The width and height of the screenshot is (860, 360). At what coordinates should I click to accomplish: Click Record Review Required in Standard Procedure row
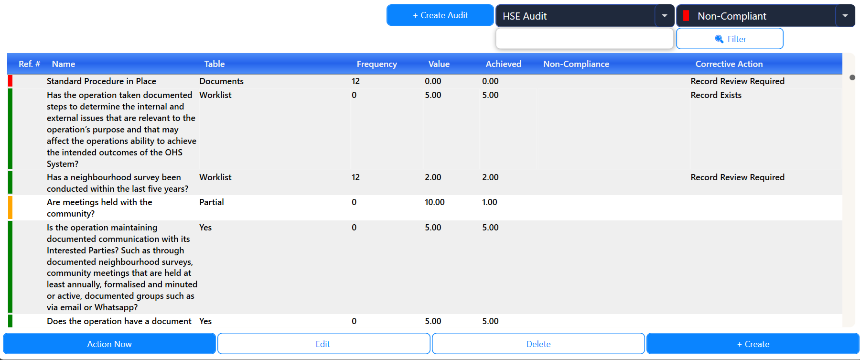pyautogui.click(x=737, y=81)
